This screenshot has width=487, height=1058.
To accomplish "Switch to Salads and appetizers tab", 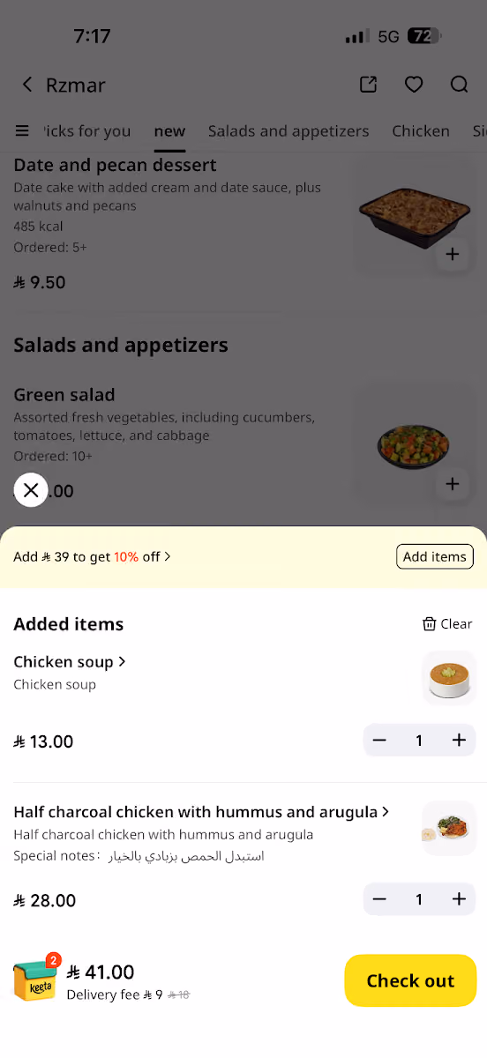I will pos(288,131).
